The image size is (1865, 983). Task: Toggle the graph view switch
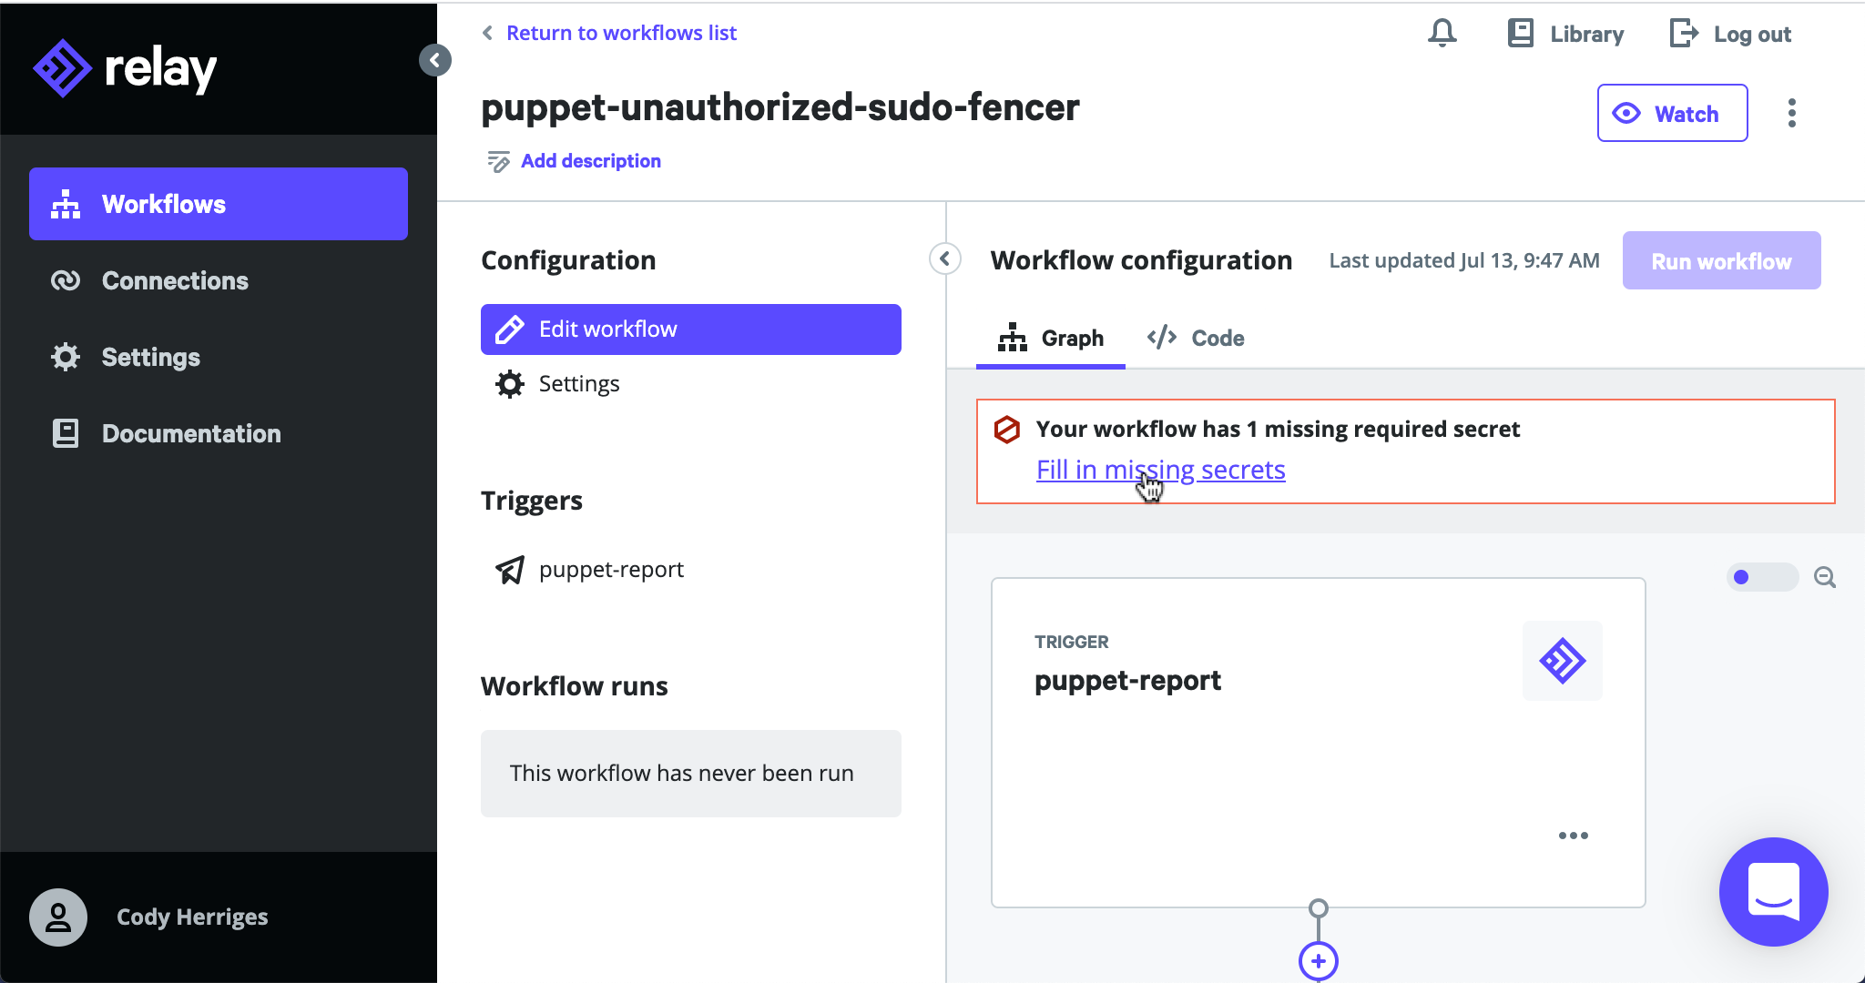[1762, 577]
